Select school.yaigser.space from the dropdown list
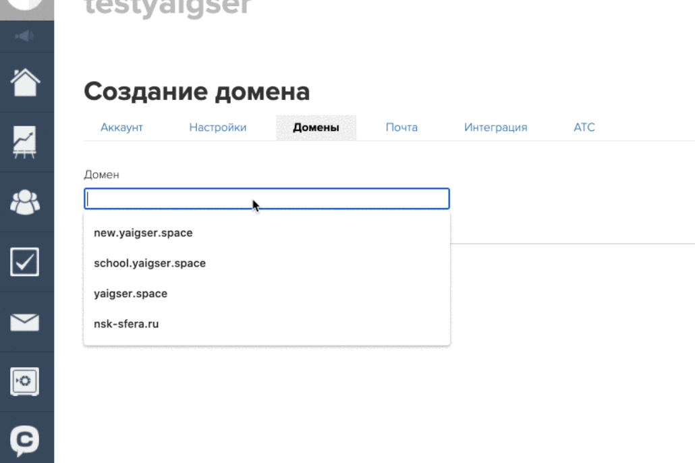This screenshot has width=695, height=463. pos(150,263)
